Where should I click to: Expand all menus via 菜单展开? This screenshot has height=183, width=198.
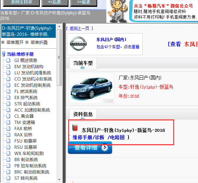point(15,42)
